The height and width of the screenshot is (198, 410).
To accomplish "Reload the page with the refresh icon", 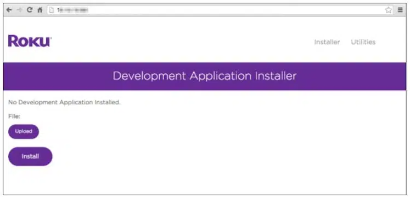I will (x=30, y=10).
